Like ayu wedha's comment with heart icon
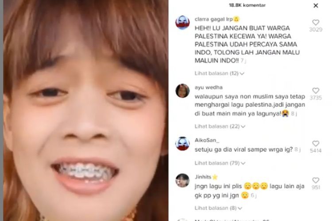The height and width of the screenshot is (221, 332). click(x=316, y=91)
